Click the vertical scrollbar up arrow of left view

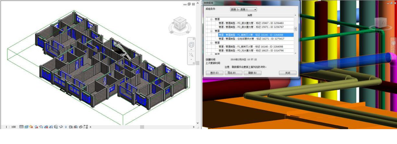pyautogui.click(x=198, y=3)
